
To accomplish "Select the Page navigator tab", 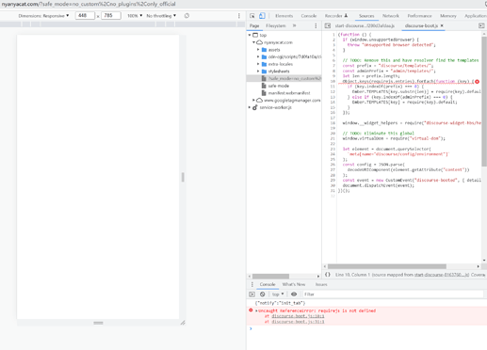I will (x=254, y=25).
